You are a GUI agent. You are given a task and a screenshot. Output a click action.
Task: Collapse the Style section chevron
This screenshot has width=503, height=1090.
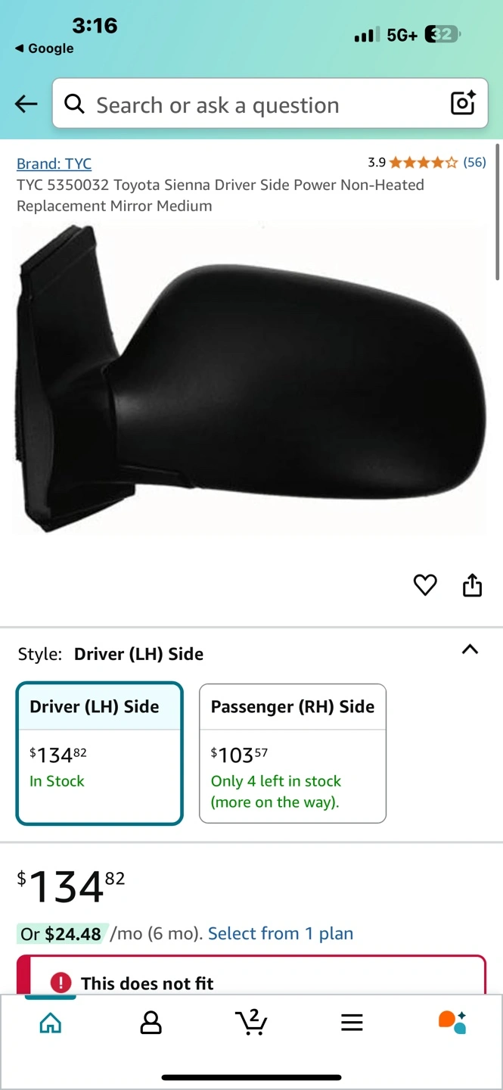click(470, 649)
